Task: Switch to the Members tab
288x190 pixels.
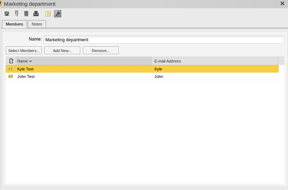Action: 14,24
